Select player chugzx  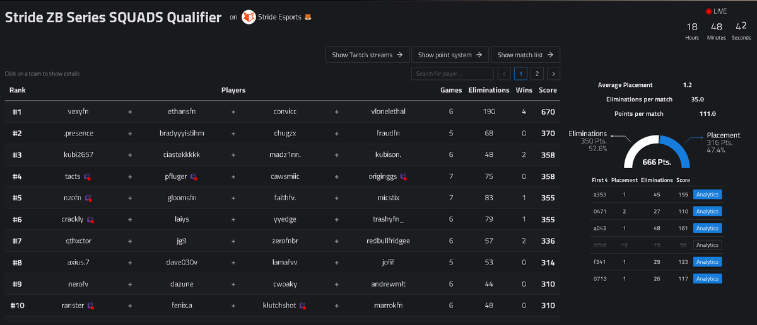coord(285,134)
